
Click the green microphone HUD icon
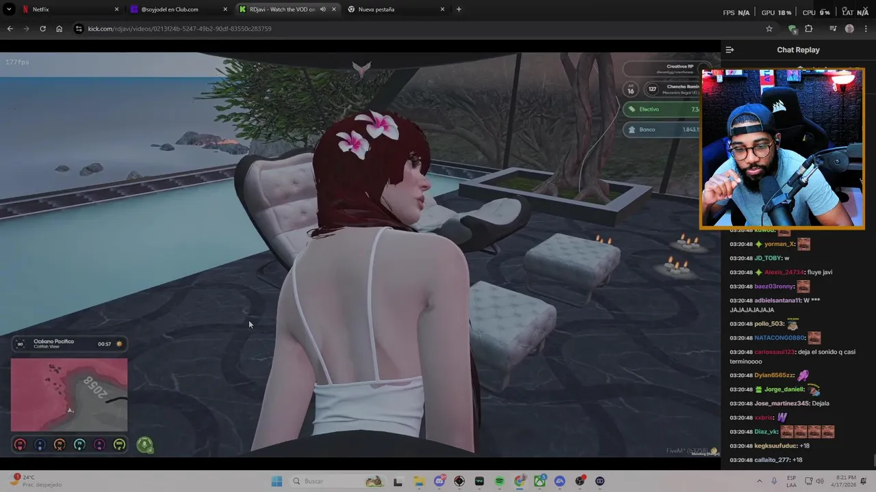click(144, 445)
